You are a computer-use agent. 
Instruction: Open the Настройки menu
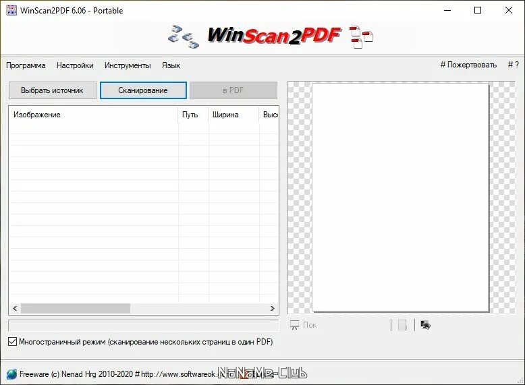point(75,65)
